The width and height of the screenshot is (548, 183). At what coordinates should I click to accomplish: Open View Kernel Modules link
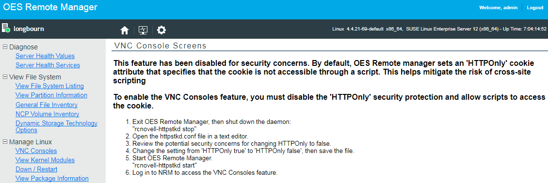pos(45,160)
